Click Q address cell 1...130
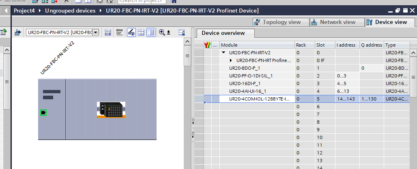The width and height of the screenshot is (417, 169). pos(372,99)
